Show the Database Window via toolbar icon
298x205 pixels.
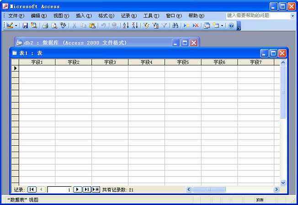(x=207, y=26)
